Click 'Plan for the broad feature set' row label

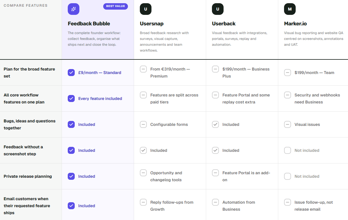(29, 73)
